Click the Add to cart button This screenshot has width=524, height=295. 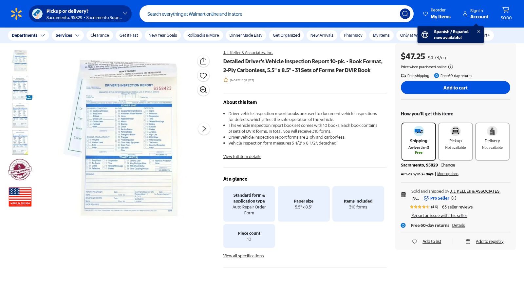pos(455,88)
